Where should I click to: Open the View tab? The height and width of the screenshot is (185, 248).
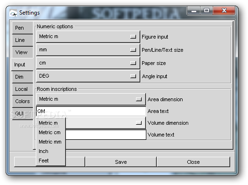pyautogui.click(x=23, y=52)
